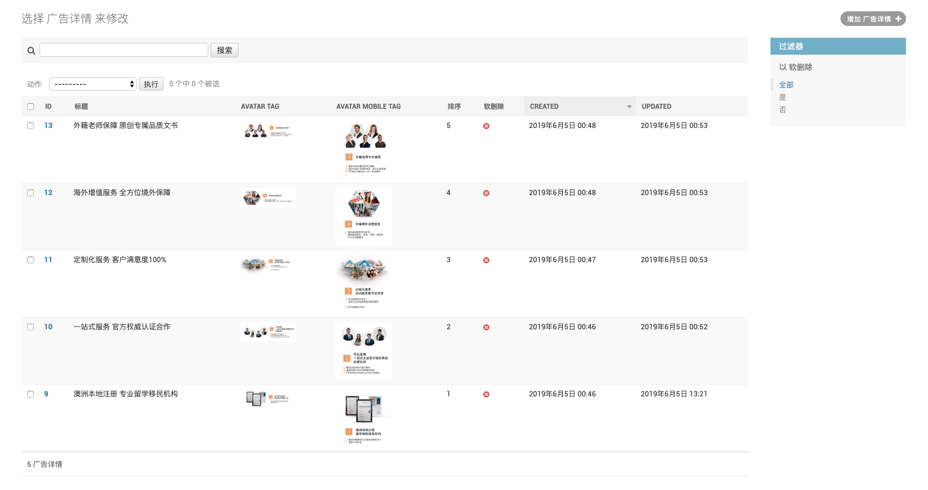Open the avatar mobile thumbnail of row 13
This screenshot has height=490, width=928.
(364, 148)
